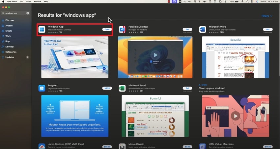This screenshot has width=280, height=149.
Task: Click the Moom Classic app icon
Action: [122, 146]
